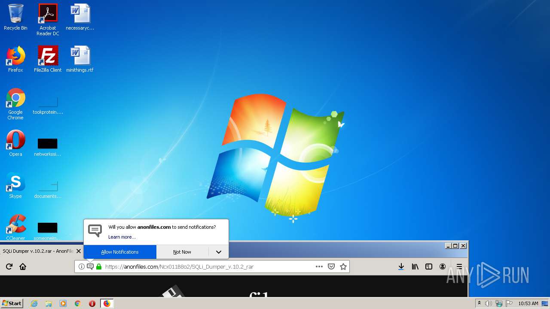Click the green secure connection padlock

pyautogui.click(x=99, y=267)
